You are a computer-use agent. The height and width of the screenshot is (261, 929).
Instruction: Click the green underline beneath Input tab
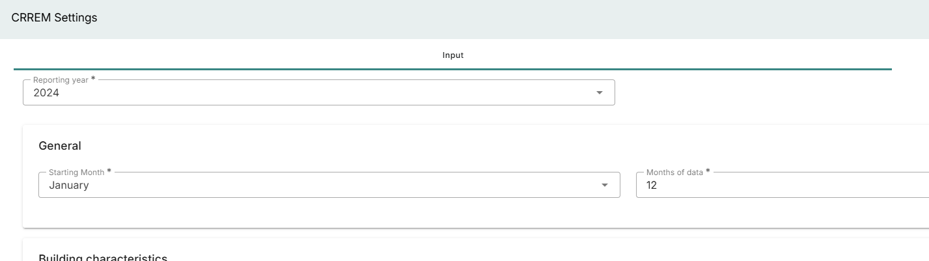click(452, 69)
